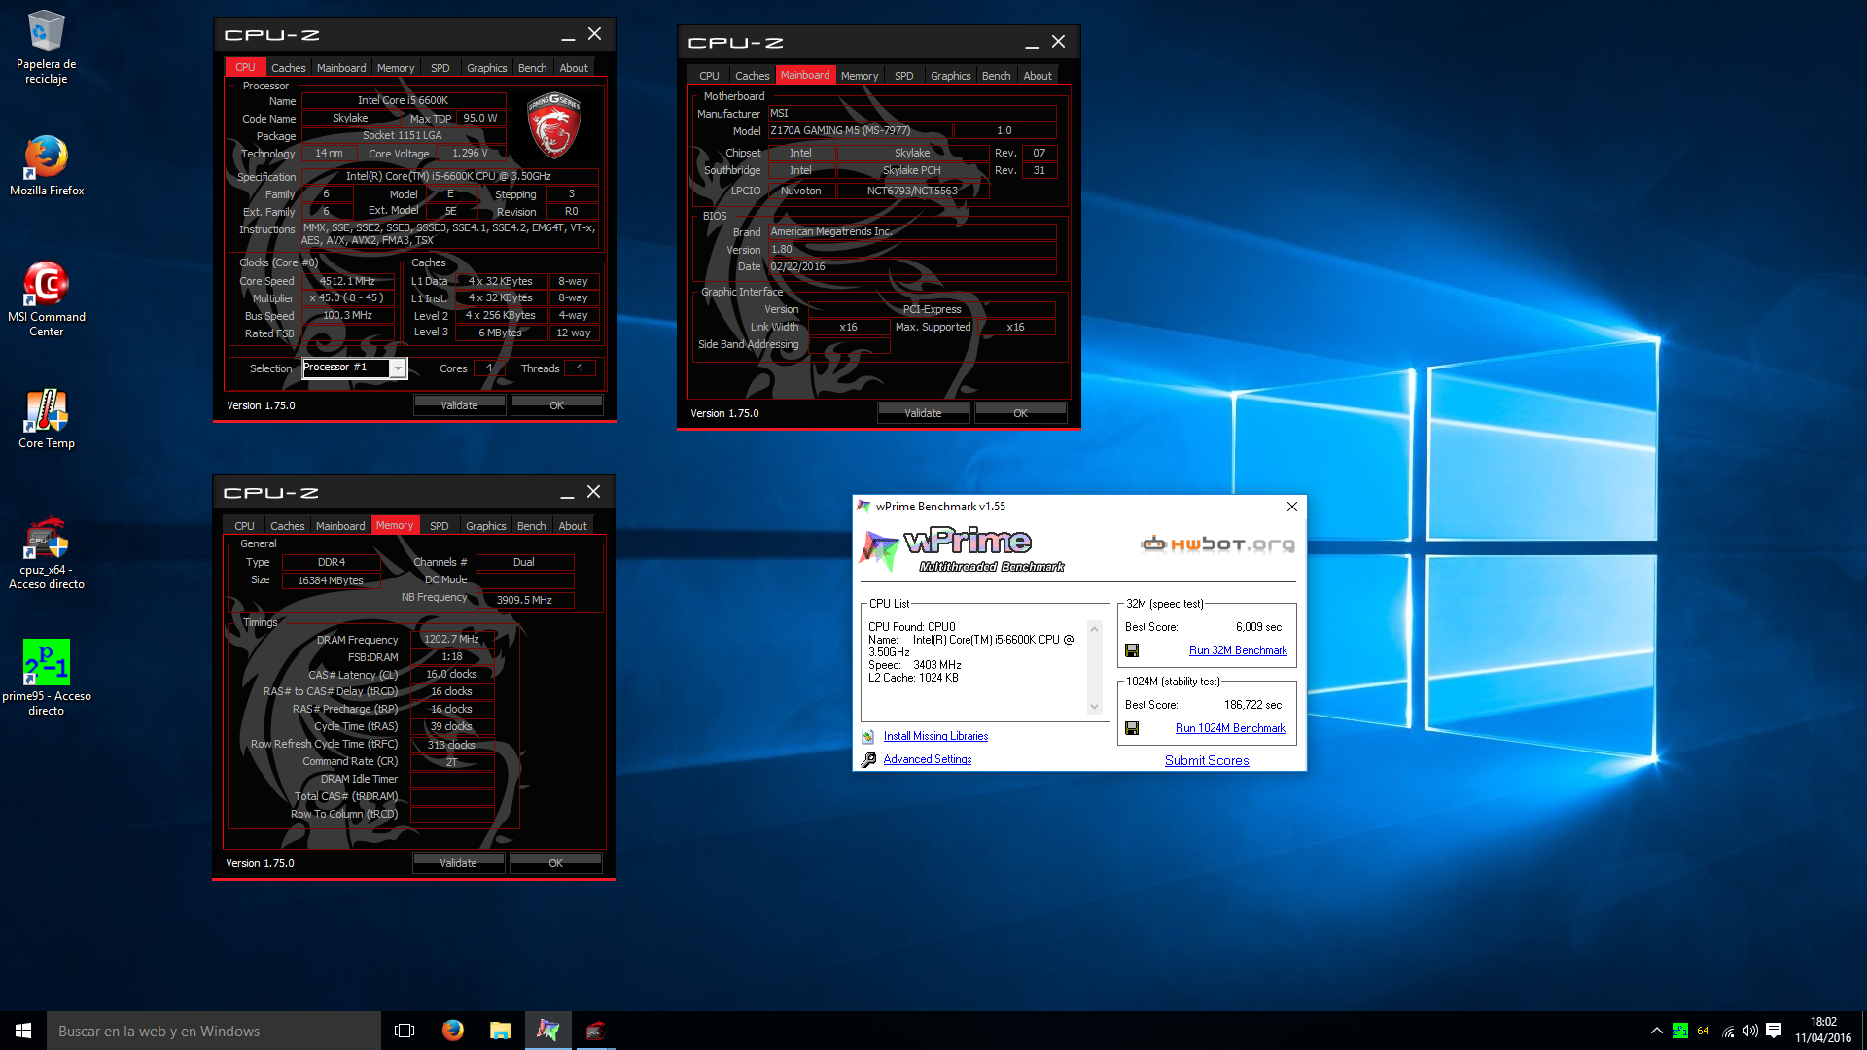The image size is (1867, 1050).
Task: Click the NB Frequency value 3909.5 MHz
Action: [x=524, y=600]
